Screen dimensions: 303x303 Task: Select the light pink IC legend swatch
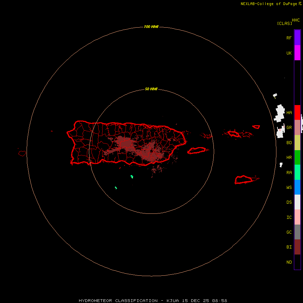tap(297, 217)
